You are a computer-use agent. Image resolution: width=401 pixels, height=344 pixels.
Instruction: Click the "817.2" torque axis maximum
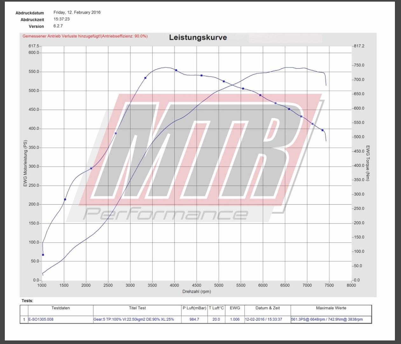(x=359, y=46)
